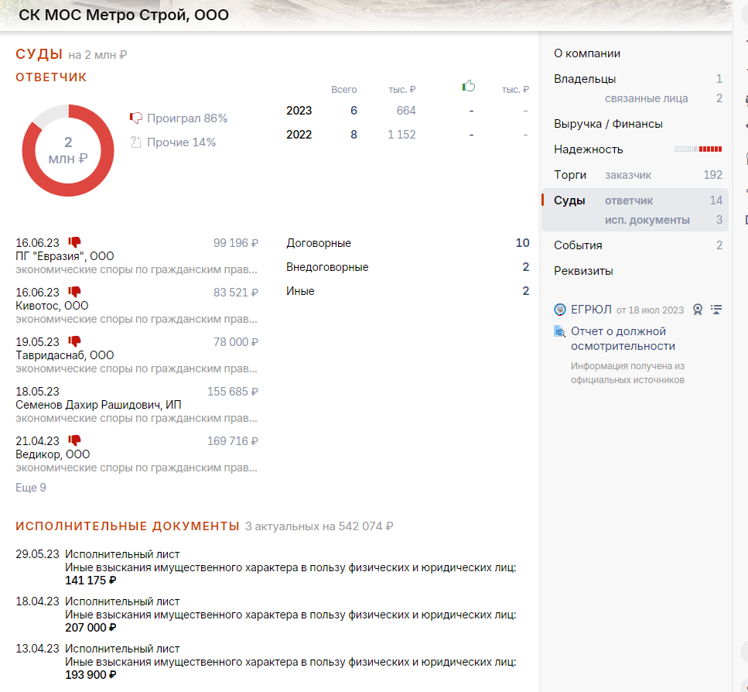Go to Выручка / Финансы section

(608, 124)
